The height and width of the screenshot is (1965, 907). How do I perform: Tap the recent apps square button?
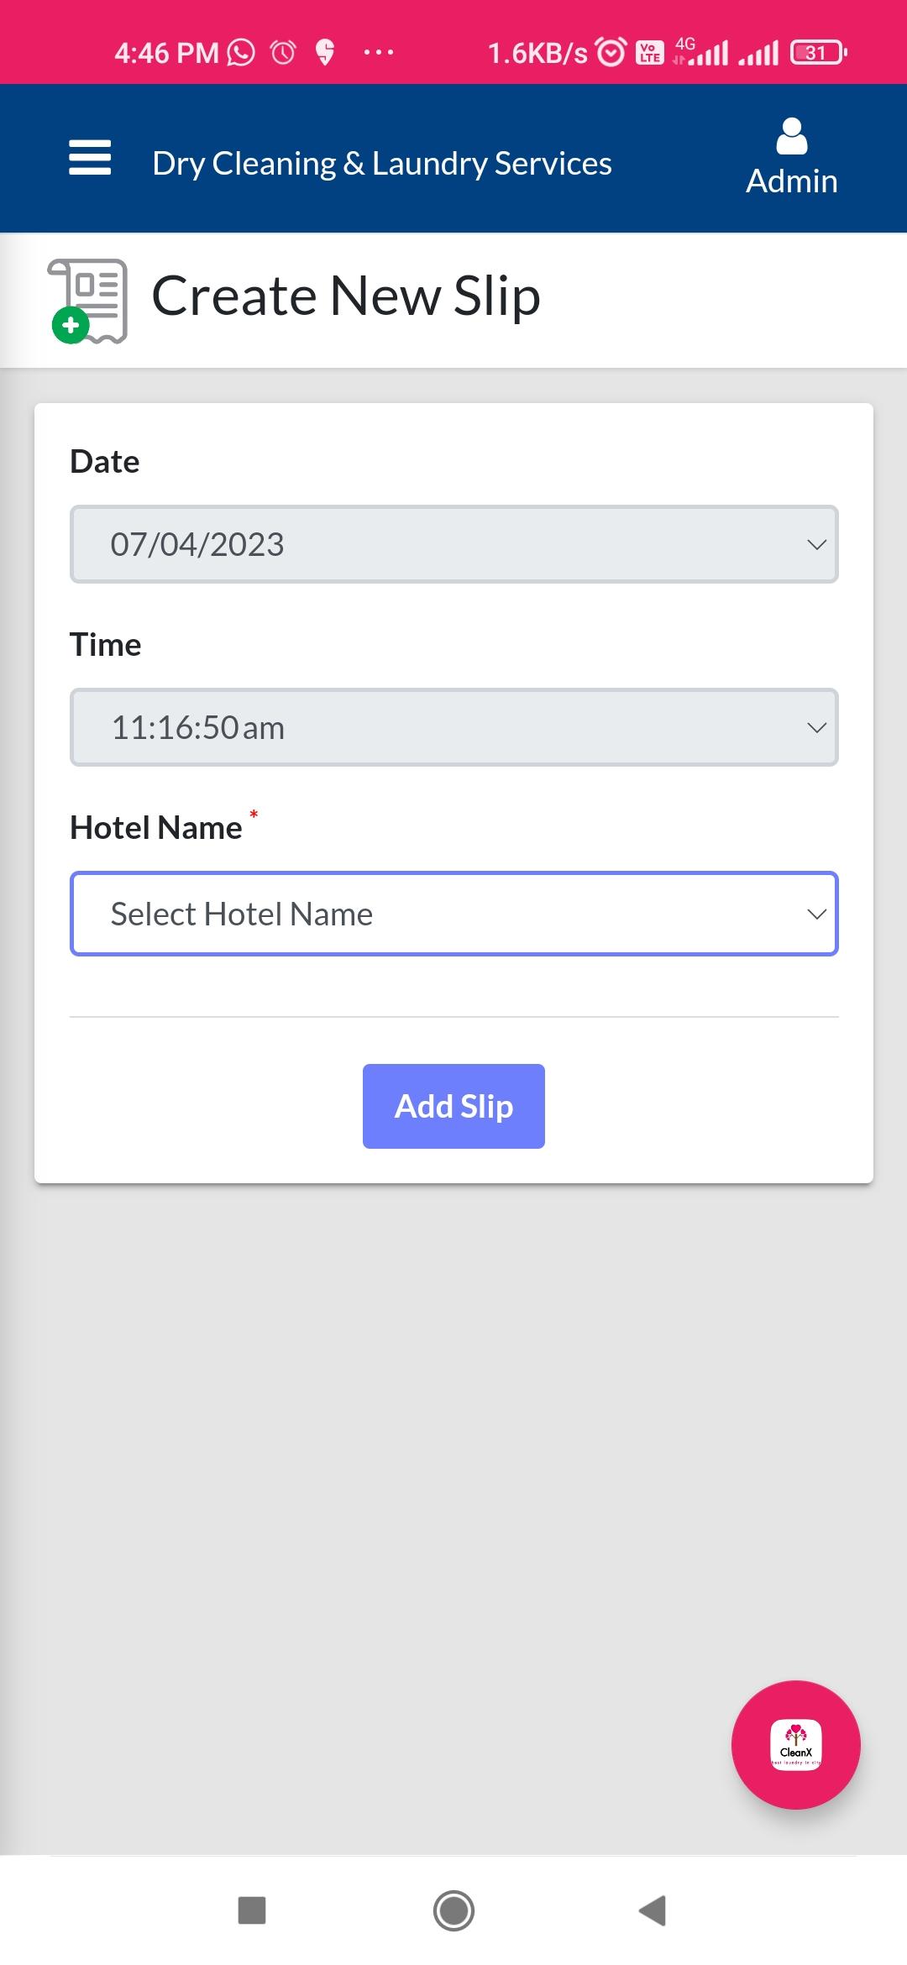pyautogui.click(x=252, y=1910)
